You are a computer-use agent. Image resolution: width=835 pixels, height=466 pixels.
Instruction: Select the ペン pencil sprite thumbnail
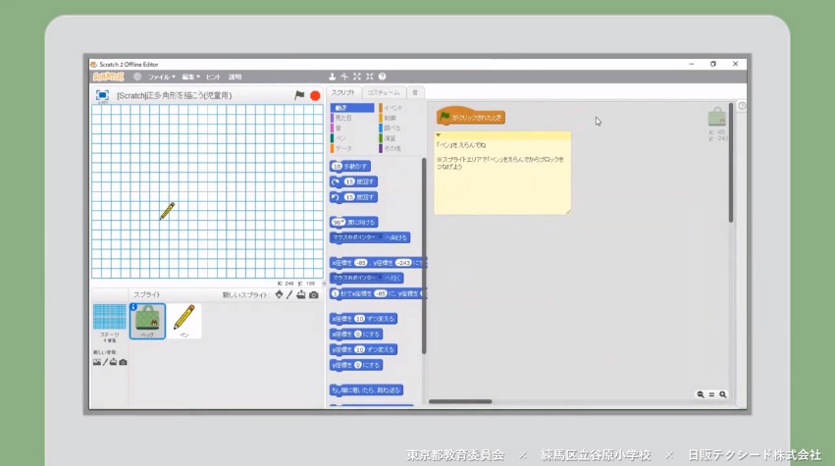(x=184, y=321)
